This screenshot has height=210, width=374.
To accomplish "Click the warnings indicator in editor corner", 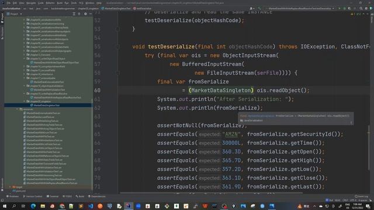I will (356, 14).
